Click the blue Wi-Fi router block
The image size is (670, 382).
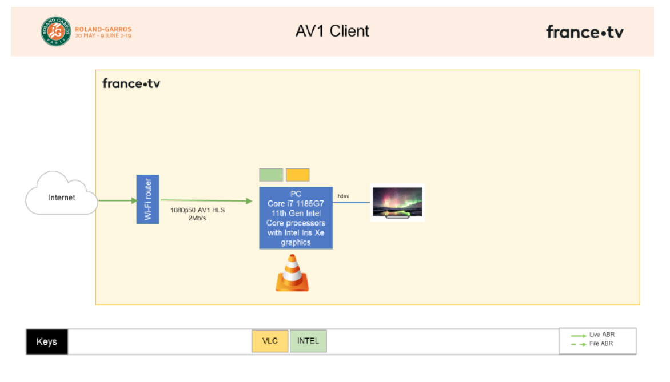pyautogui.click(x=147, y=199)
